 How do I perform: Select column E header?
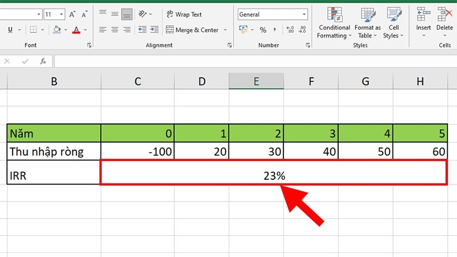click(x=256, y=81)
